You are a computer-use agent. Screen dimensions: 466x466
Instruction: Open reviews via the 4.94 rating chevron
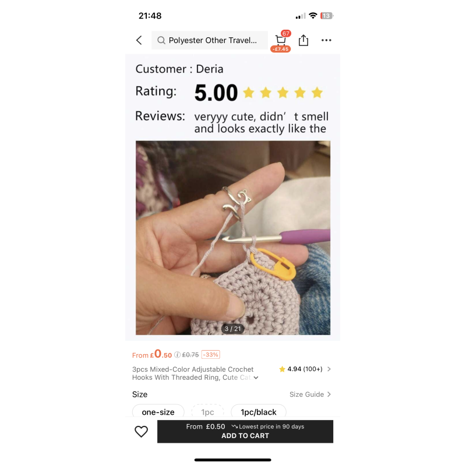(329, 369)
